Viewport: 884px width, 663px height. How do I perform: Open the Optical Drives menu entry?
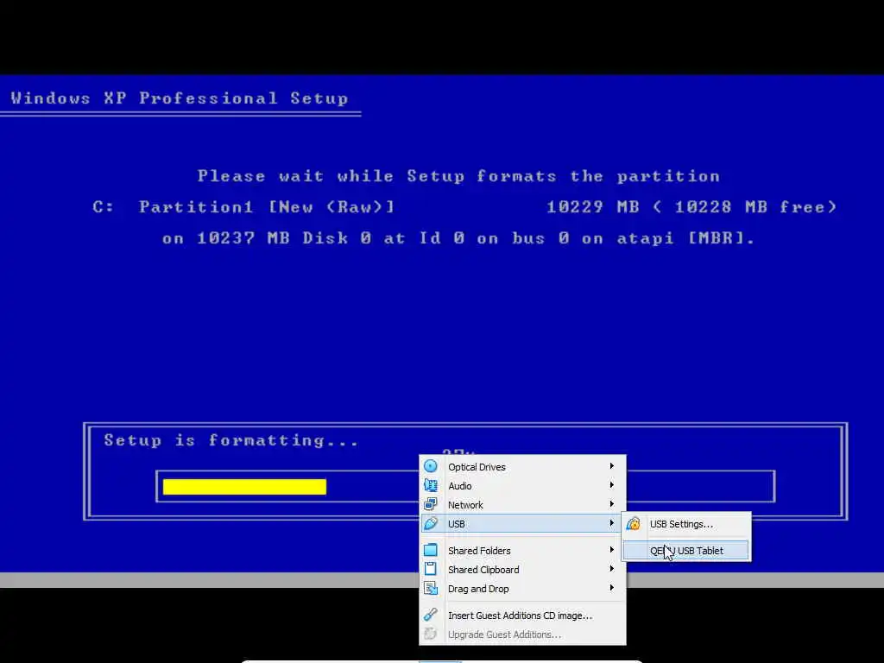(522, 467)
